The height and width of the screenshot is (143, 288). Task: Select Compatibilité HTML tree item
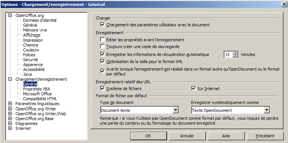40,99
